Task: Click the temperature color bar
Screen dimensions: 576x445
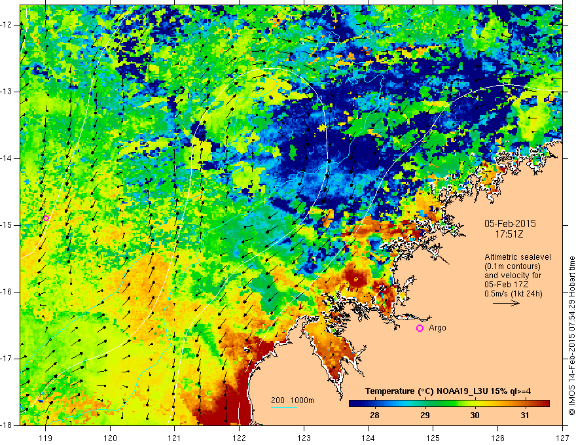Action: point(449,404)
